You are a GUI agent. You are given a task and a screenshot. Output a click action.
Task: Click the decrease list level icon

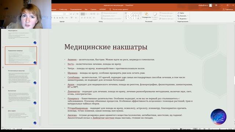tap(91, 14)
